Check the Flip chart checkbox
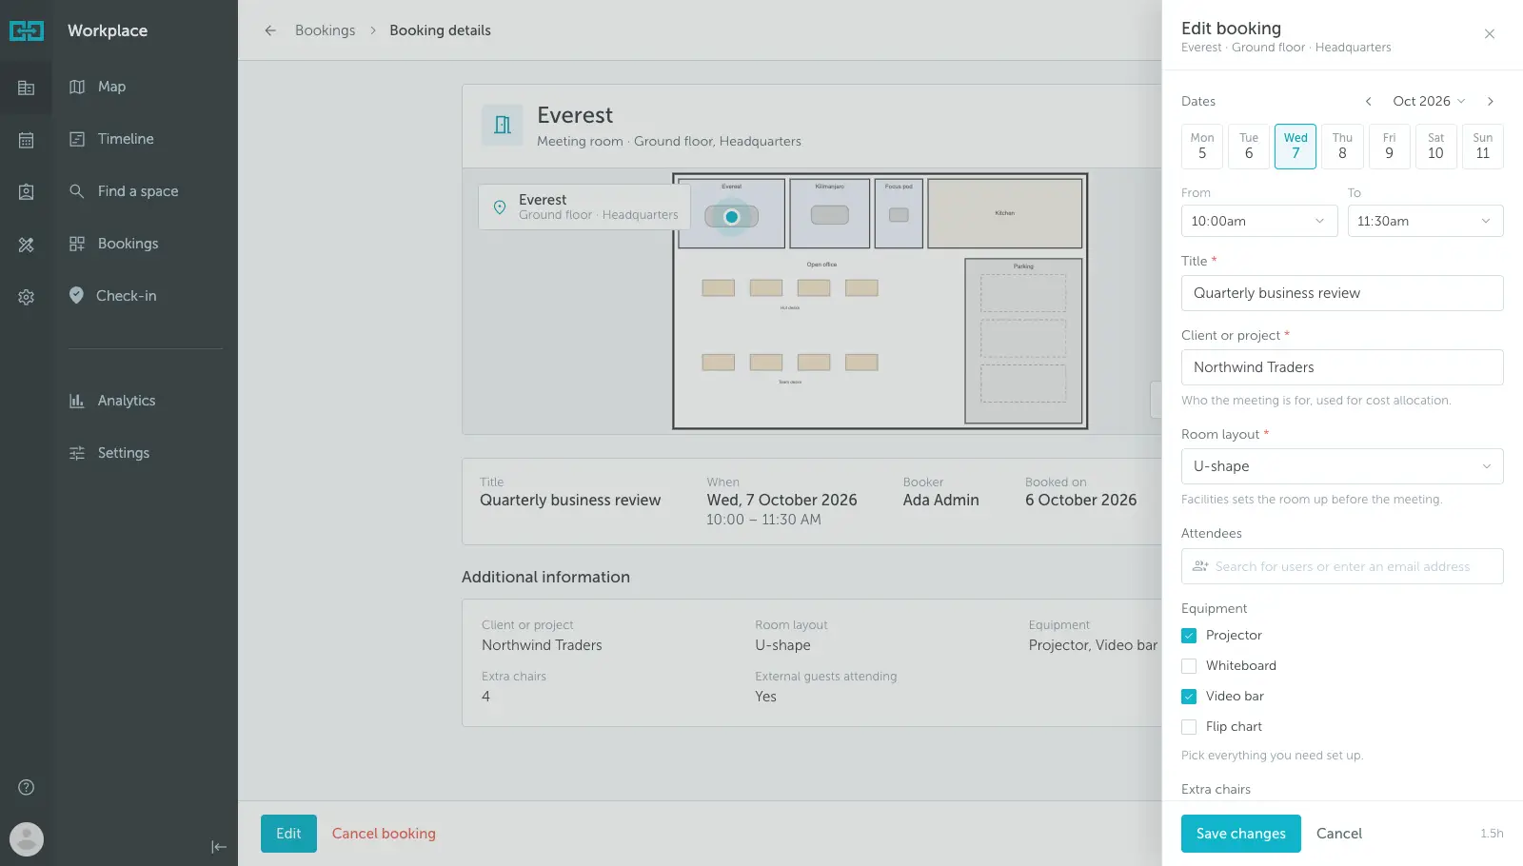Image resolution: width=1523 pixels, height=866 pixels. pyautogui.click(x=1189, y=727)
